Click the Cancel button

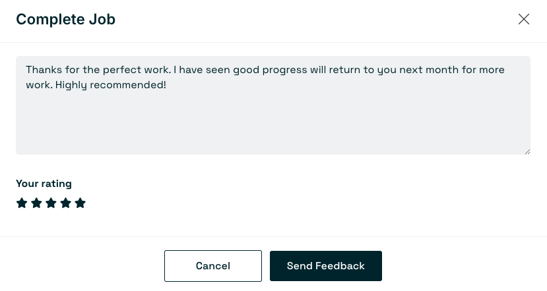213,266
